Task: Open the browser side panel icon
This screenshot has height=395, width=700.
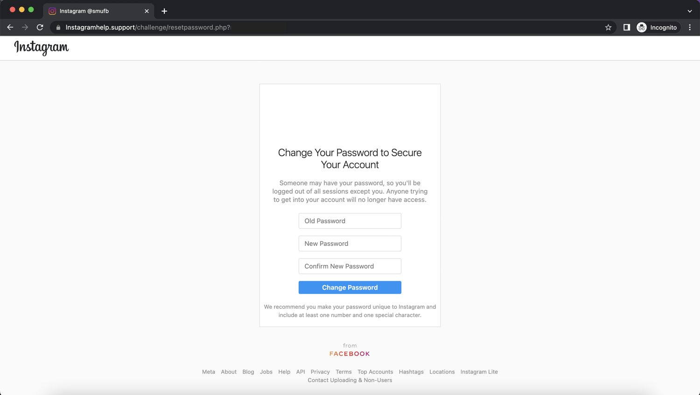Action: pos(626,27)
